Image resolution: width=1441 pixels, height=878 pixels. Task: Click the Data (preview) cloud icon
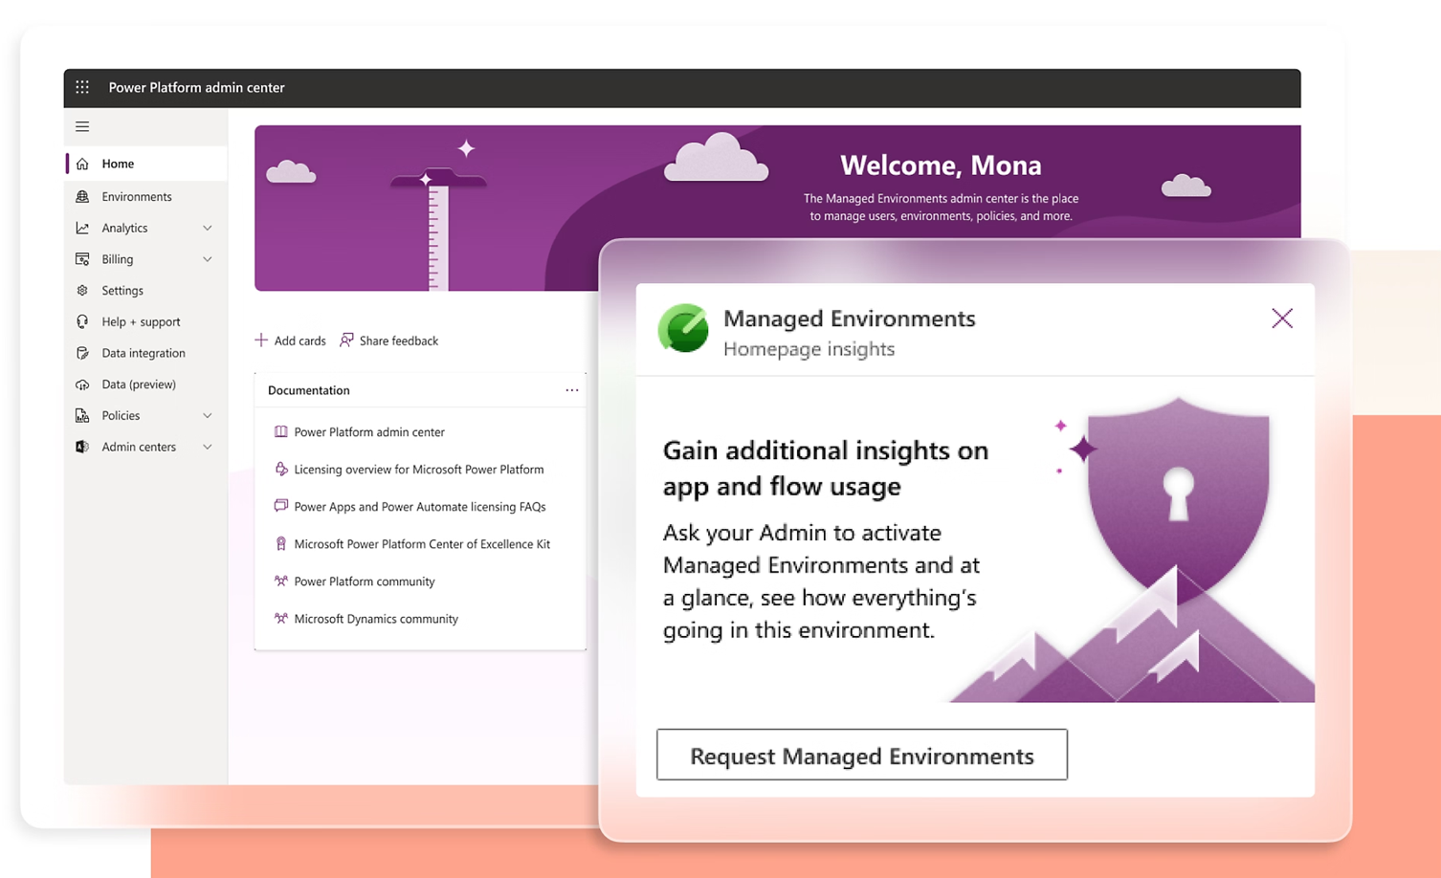[82, 384]
